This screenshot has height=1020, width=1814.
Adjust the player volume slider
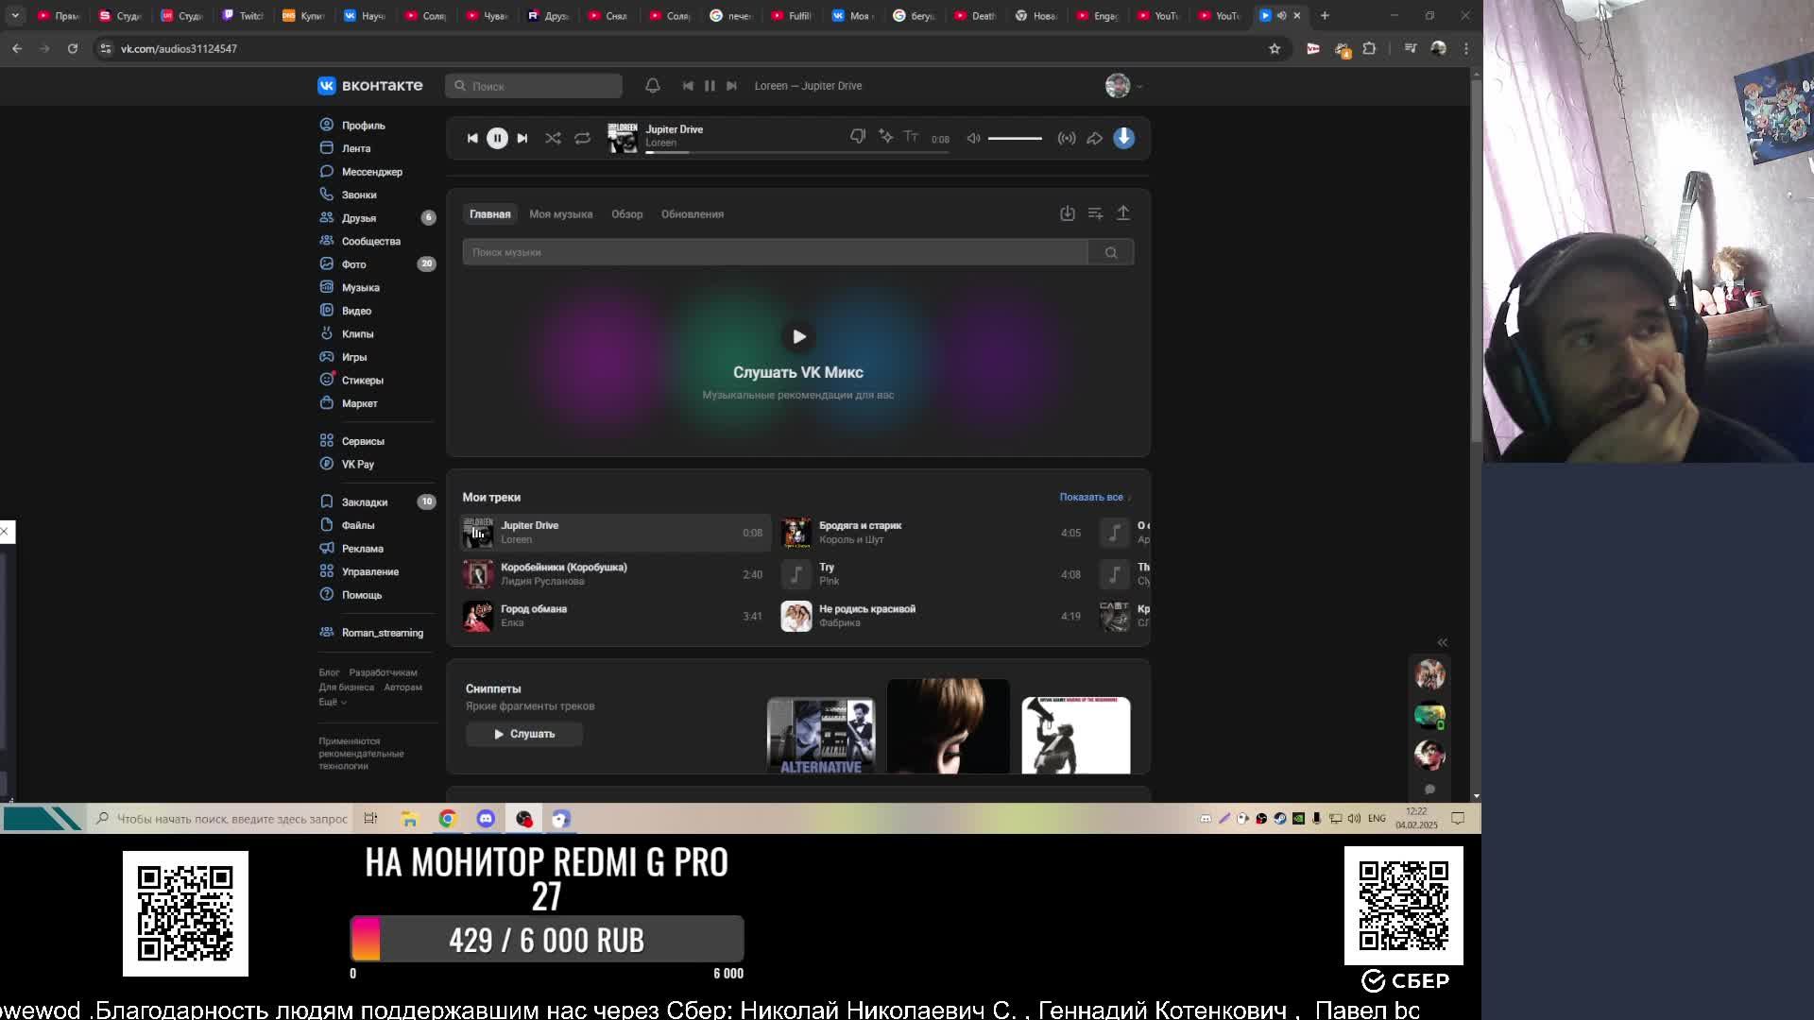click(1015, 138)
